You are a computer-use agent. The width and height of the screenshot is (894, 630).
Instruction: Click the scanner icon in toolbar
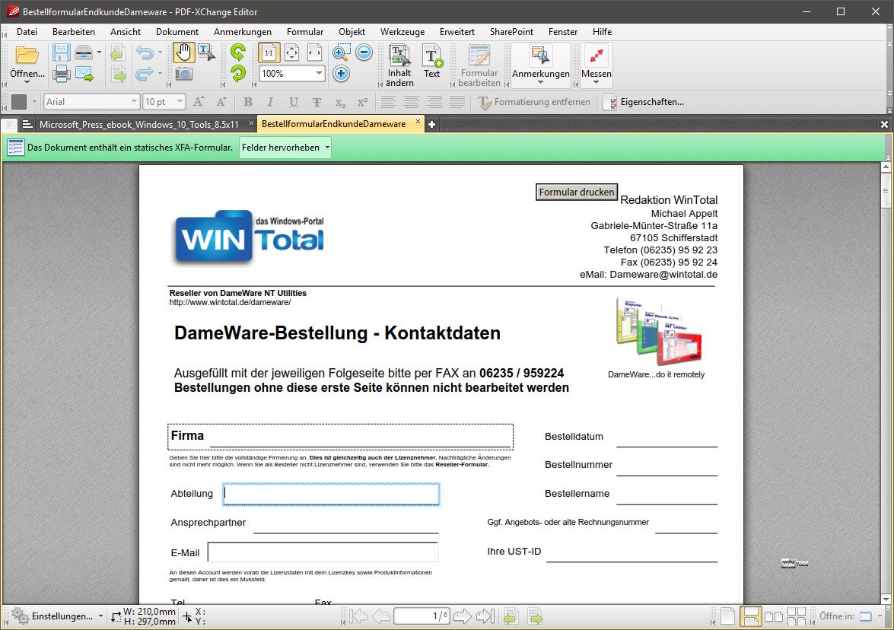click(x=84, y=52)
